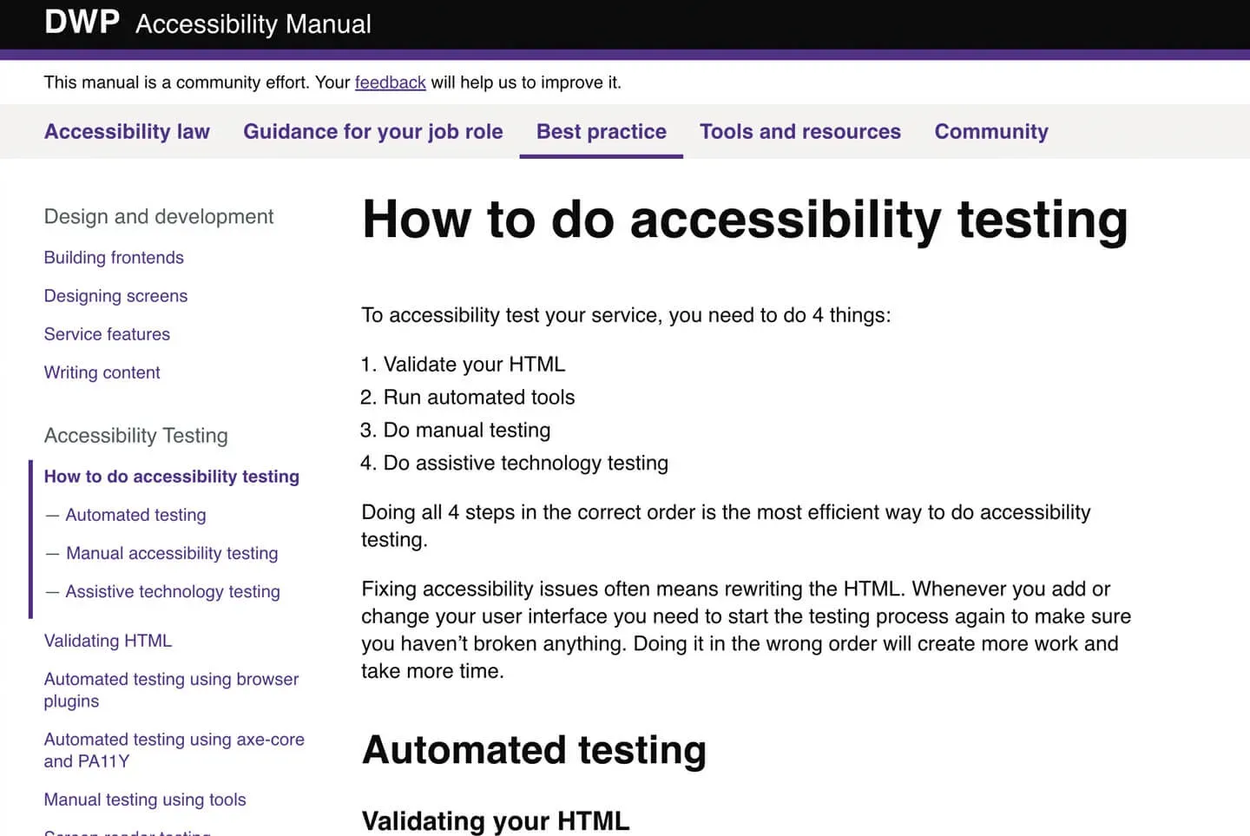Go to the Community section
The width and height of the screenshot is (1250, 836).
[x=990, y=131]
